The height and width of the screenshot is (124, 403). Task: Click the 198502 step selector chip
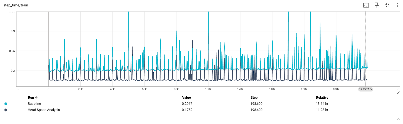pyautogui.click(x=364, y=89)
